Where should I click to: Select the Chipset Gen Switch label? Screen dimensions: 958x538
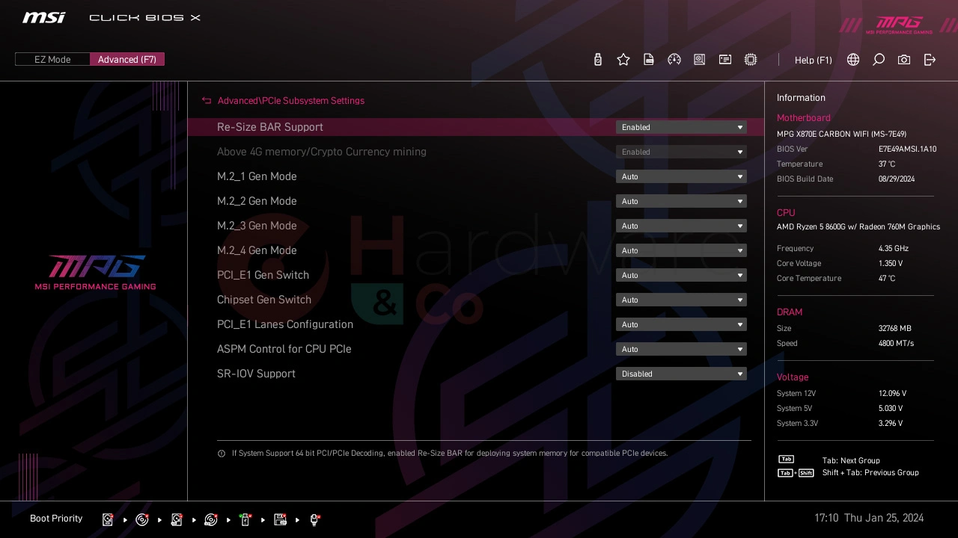[x=264, y=300]
